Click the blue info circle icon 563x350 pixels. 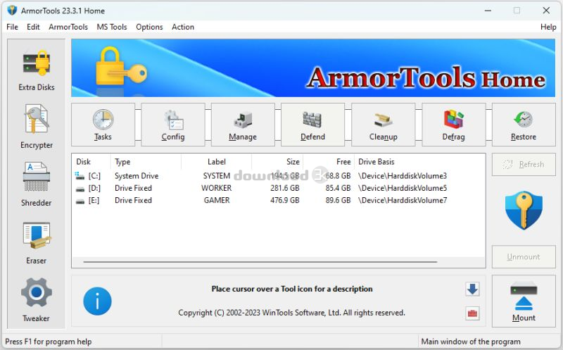click(x=97, y=301)
